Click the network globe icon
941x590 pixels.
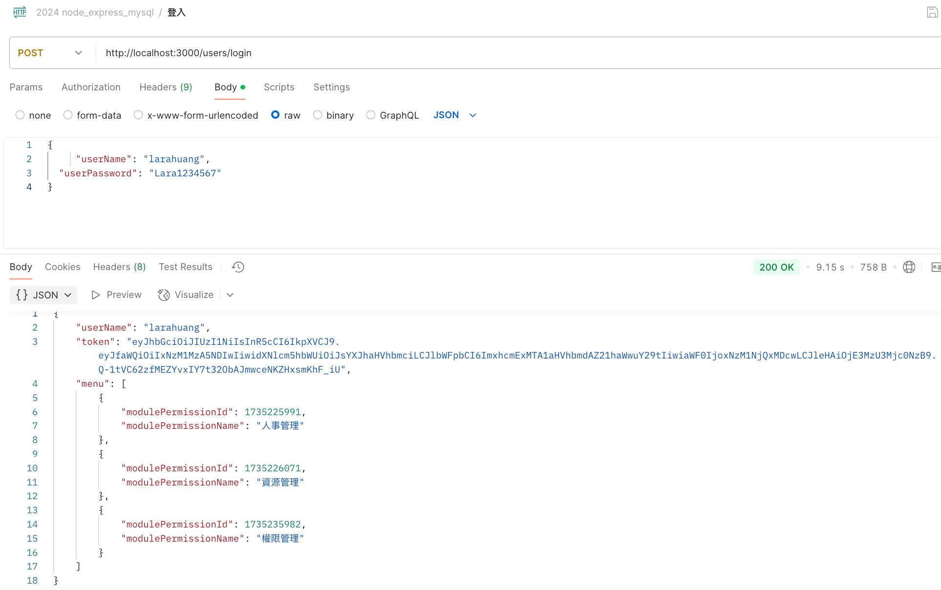(x=909, y=267)
